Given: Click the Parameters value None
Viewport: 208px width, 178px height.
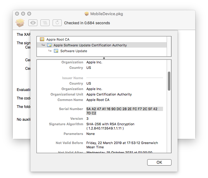Looking at the screenshot, I should coord(91,134).
